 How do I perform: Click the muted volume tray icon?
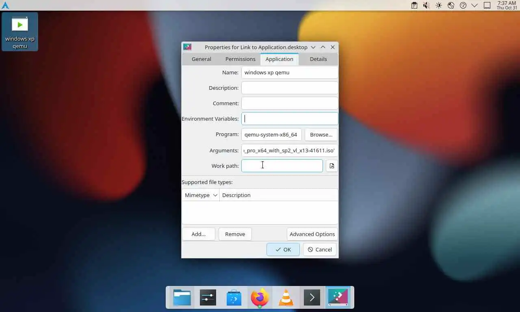(426, 5)
